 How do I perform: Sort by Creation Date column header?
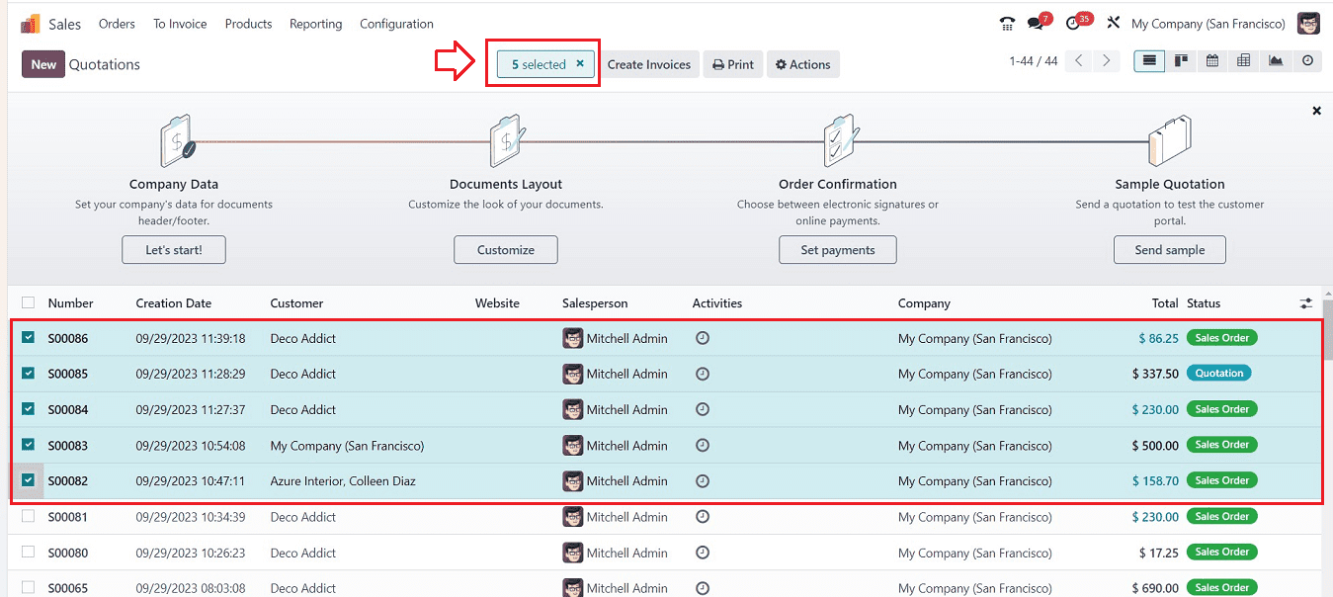click(x=174, y=303)
